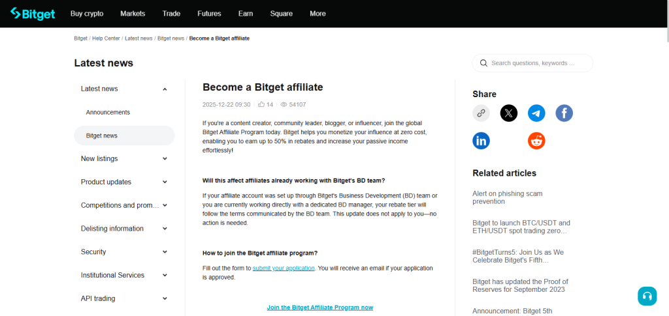Open Proof of Reserves September 2023 article
Viewport: 669px width, 316px height.
(521, 285)
